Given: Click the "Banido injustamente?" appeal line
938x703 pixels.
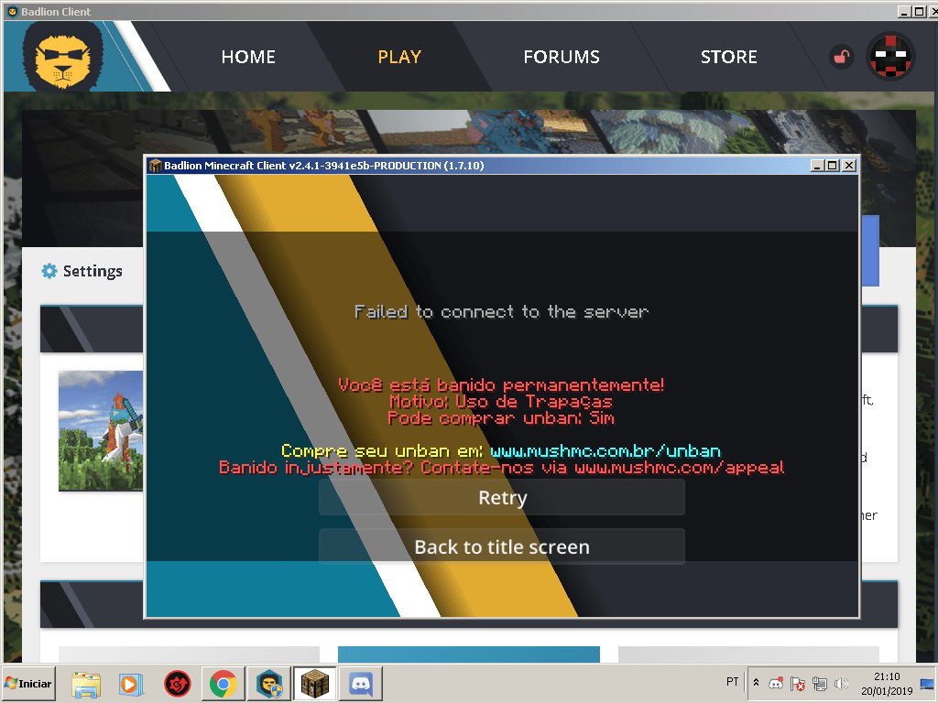Looking at the screenshot, I should (501, 467).
